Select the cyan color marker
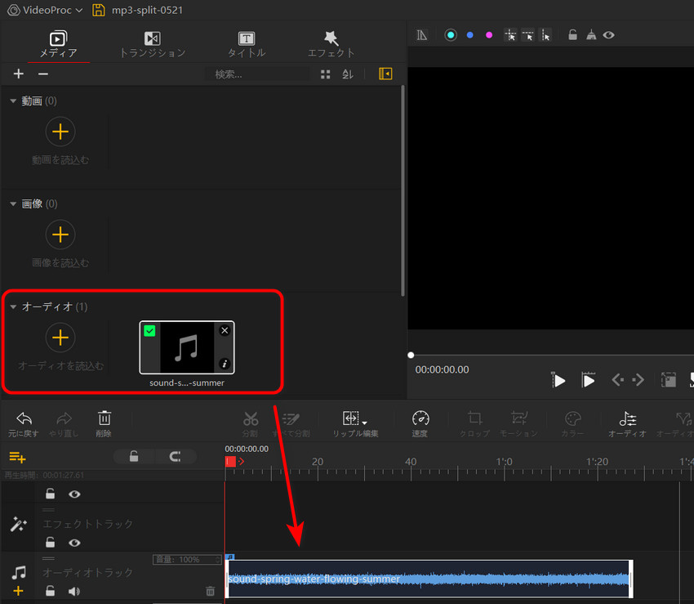 coord(451,35)
